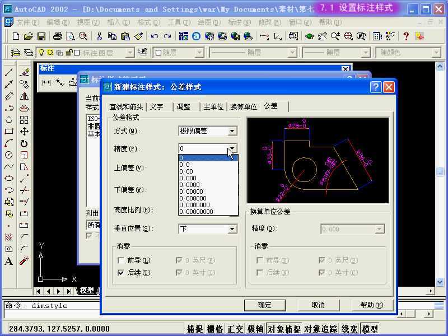Open the layer name dropdown 标注图层
This screenshot has width=448, height=336.
tap(129, 53)
